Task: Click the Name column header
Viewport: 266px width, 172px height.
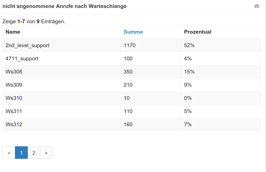Action: (13, 32)
